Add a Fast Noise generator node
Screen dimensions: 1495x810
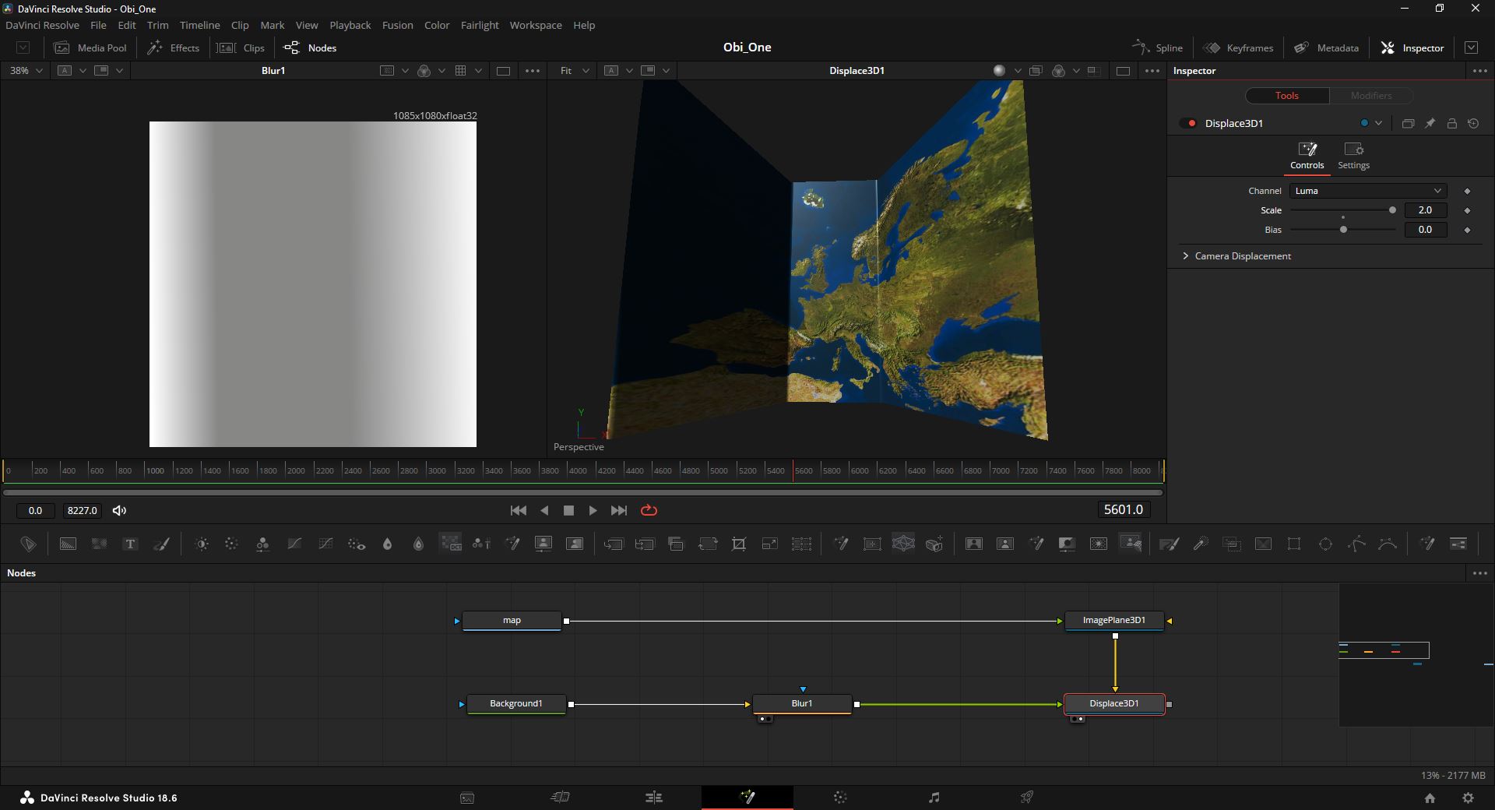(x=99, y=544)
